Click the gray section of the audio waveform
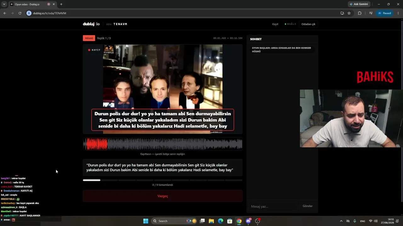Screen dimensions: 403x226 pyautogui.click(x=175, y=144)
